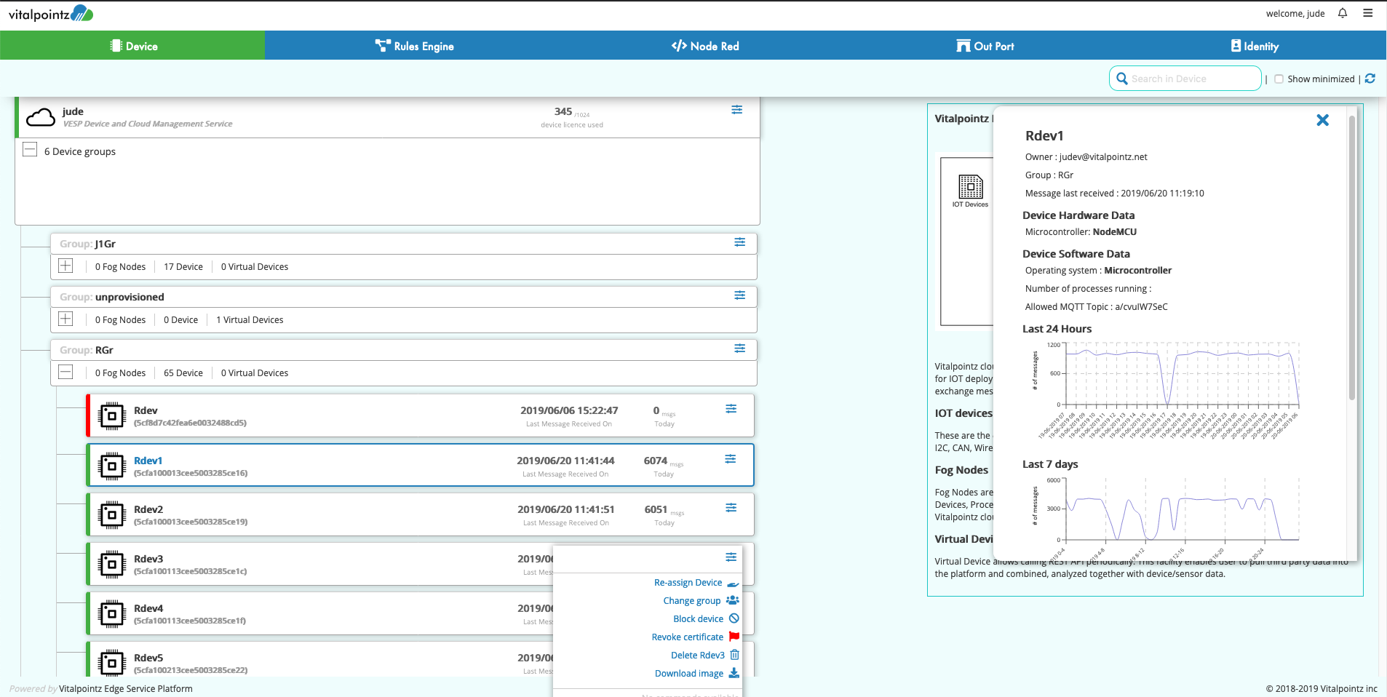The width and height of the screenshot is (1387, 697).
Task: Click the chip icon of the Rdev3 device
Action: 112,564
